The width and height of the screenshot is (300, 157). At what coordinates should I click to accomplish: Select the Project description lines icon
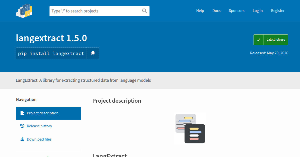click(22, 113)
